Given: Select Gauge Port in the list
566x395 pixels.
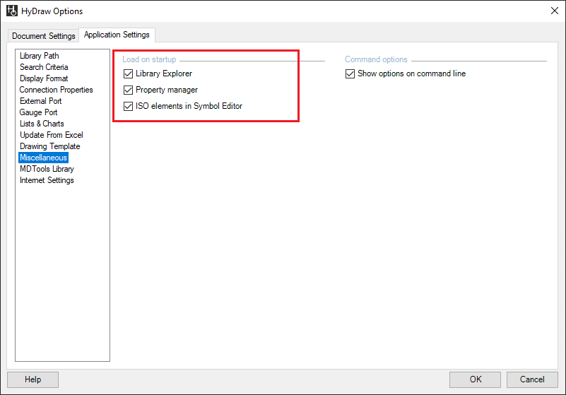Looking at the screenshot, I should [x=39, y=112].
